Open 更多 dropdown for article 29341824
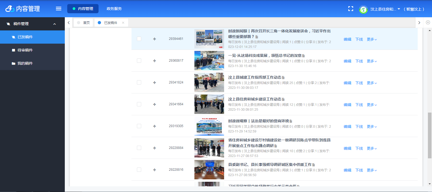 pyautogui.click(x=372, y=83)
